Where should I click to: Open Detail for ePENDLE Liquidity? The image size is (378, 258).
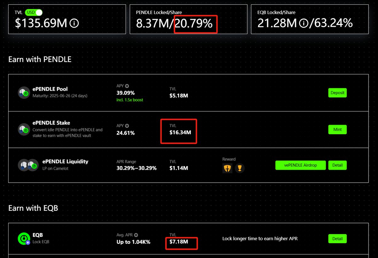337,165
